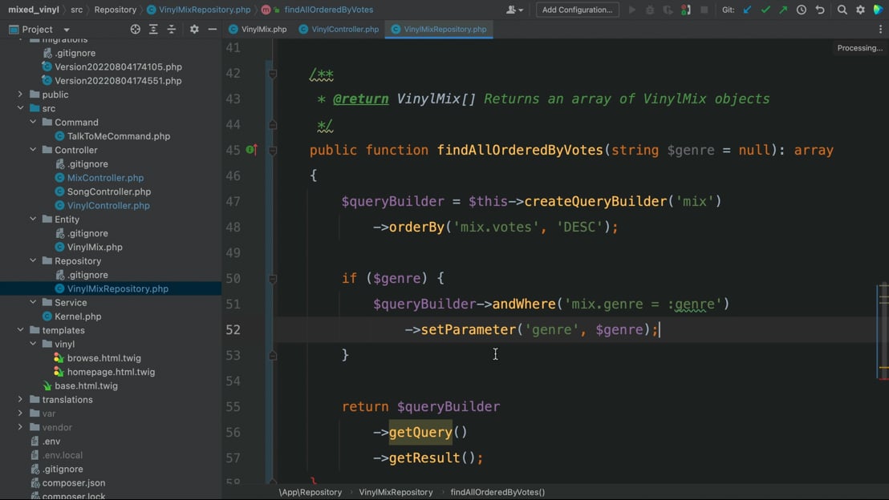The height and width of the screenshot is (500, 889).
Task: Expand the public folder
Action: coord(20,94)
